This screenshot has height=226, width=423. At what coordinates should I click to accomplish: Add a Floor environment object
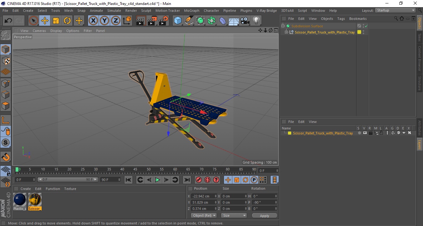click(x=234, y=21)
